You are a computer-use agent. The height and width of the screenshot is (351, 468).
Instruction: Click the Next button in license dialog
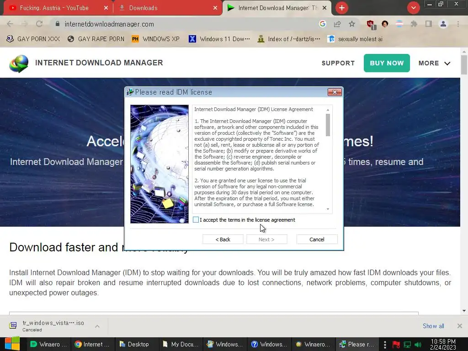pos(266,239)
